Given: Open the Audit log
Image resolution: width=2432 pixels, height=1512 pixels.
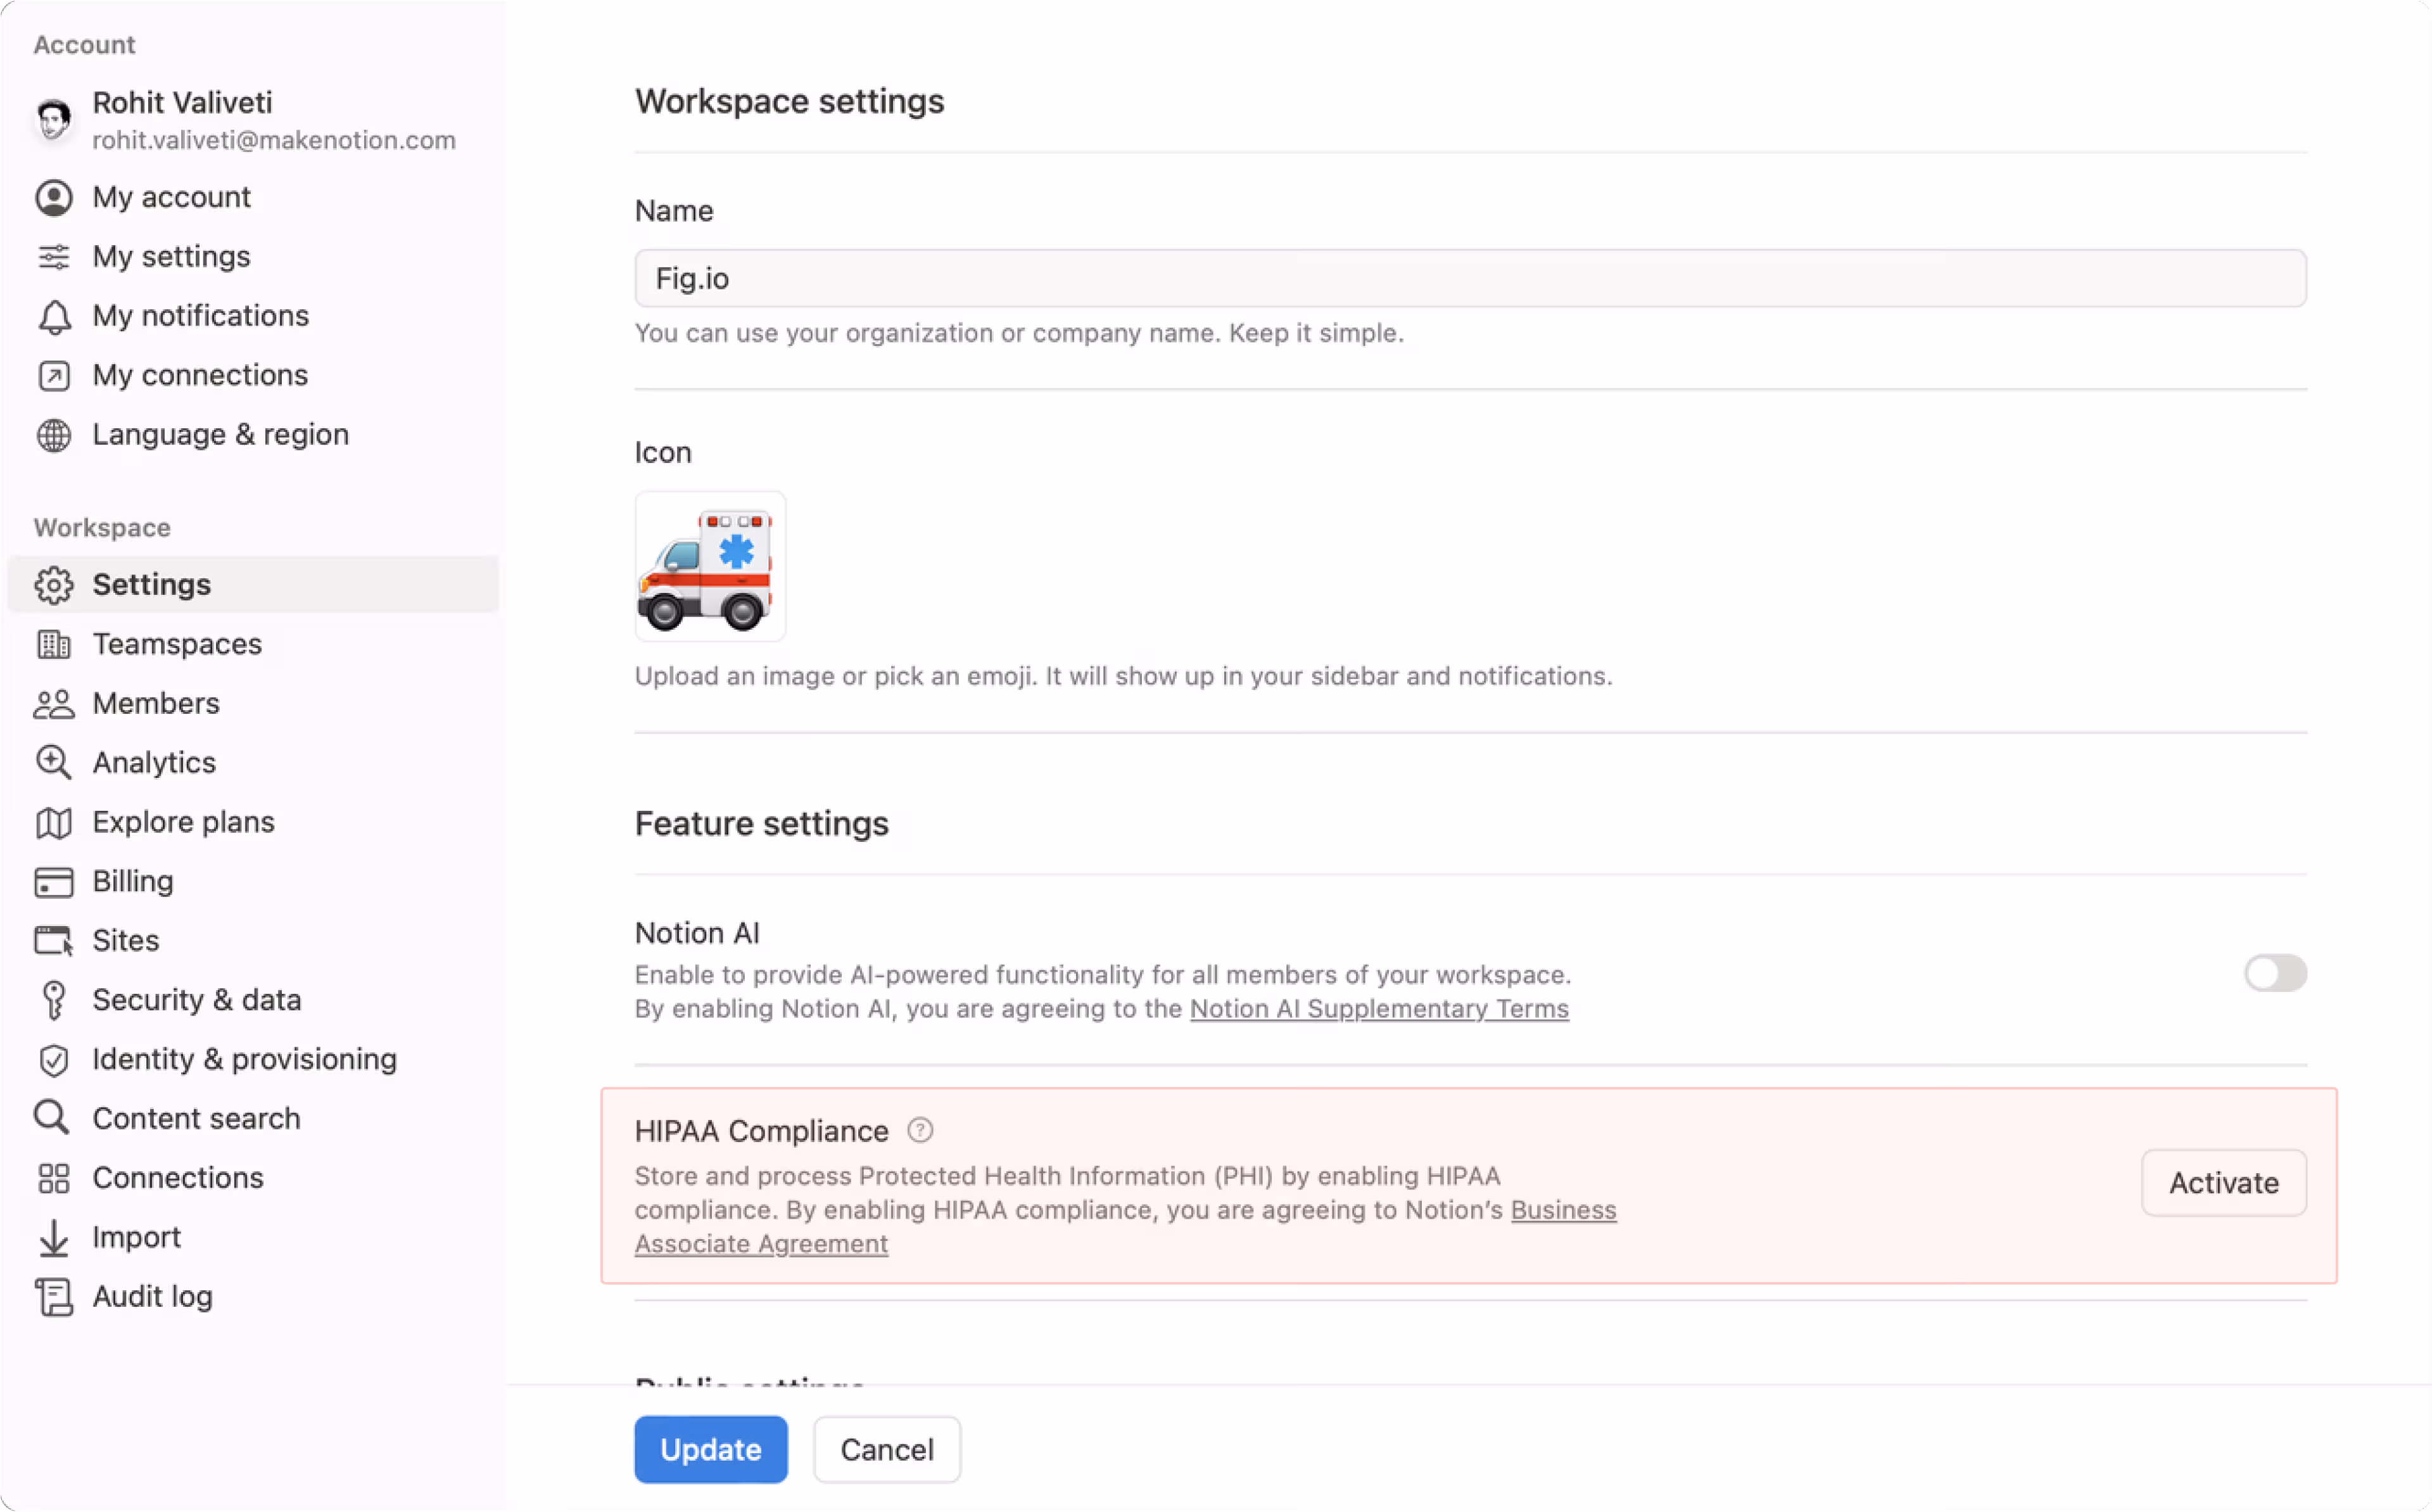Looking at the screenshot, I should pos(152,1296).
